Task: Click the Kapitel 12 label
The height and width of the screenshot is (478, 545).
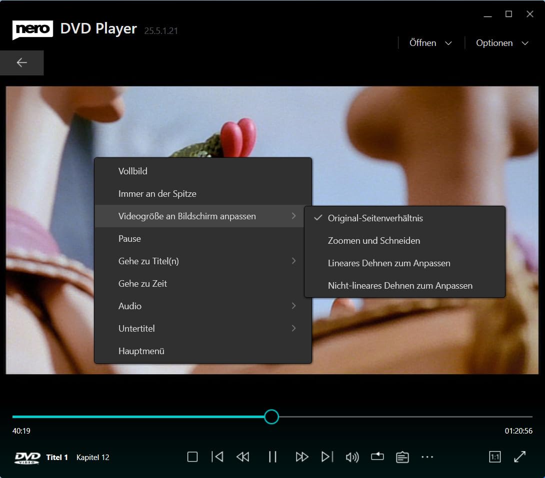Action: pos(93,458)
